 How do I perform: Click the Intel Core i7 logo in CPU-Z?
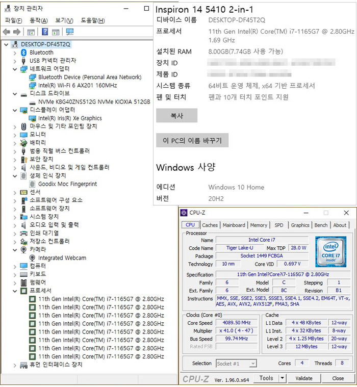[x=331, y=252]
